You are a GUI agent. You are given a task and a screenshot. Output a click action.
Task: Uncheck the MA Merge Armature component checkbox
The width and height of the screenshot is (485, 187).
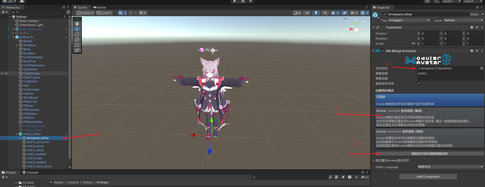pyautogui.click(x=383, y=51)
